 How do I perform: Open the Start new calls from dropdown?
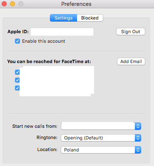101,126
